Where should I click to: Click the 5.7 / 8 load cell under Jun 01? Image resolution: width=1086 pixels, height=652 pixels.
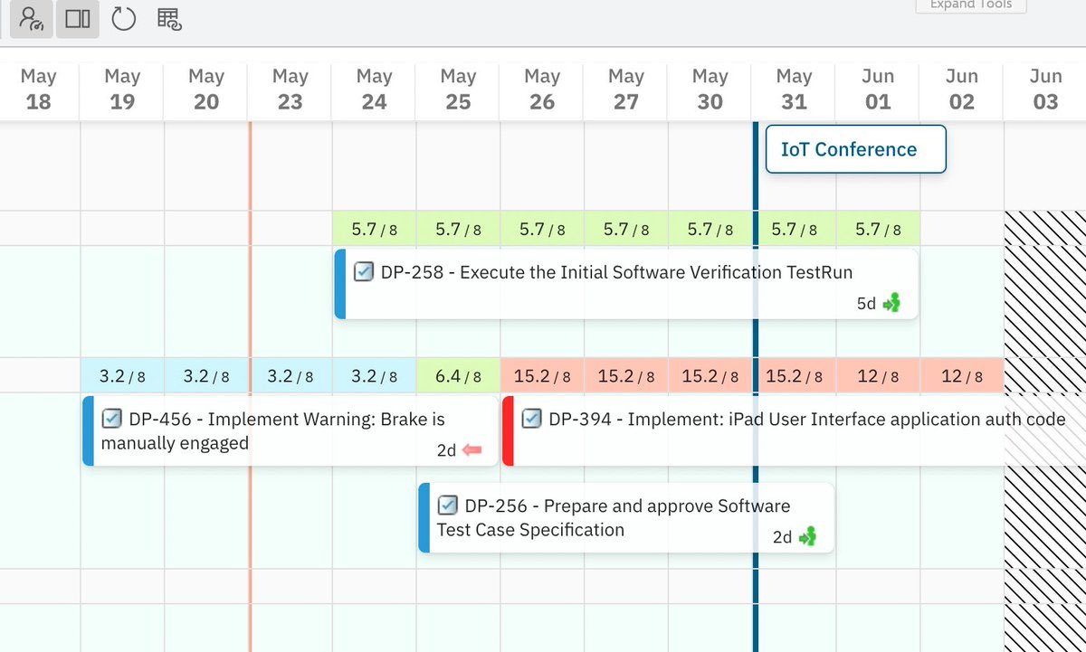coord(878,229)
